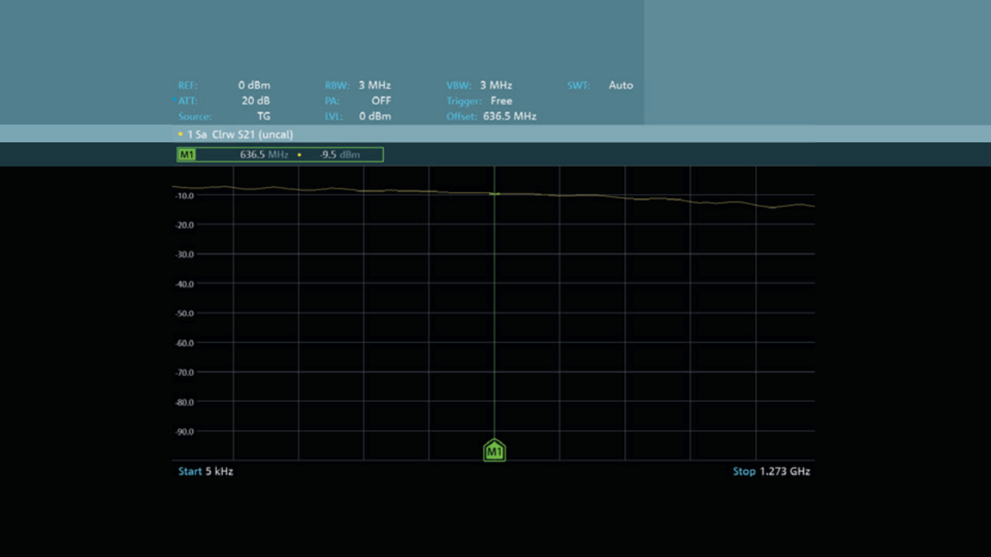Edit the REF 0 dBm reference level
This screenshot has height=557, width=991.
(x=254, y=85)
